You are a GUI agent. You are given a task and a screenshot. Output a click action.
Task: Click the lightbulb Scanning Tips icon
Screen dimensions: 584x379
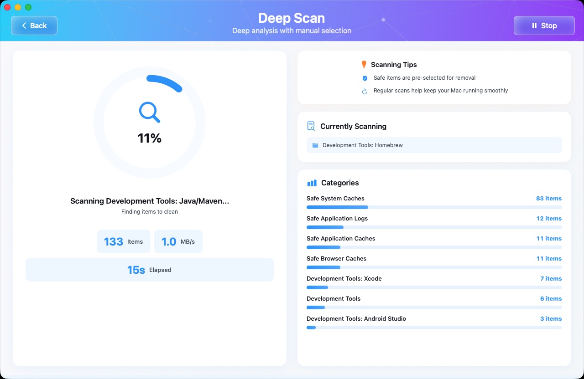tap(364, 64)
